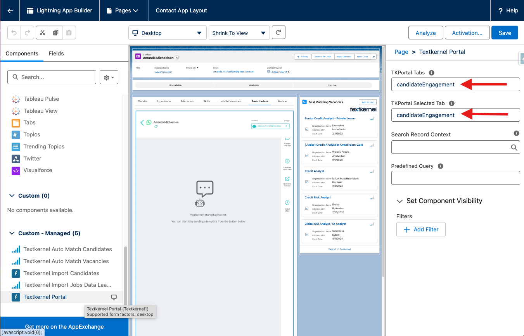Click the Twitter component icon
Screen dimensions: 524x336
(16, 159)
